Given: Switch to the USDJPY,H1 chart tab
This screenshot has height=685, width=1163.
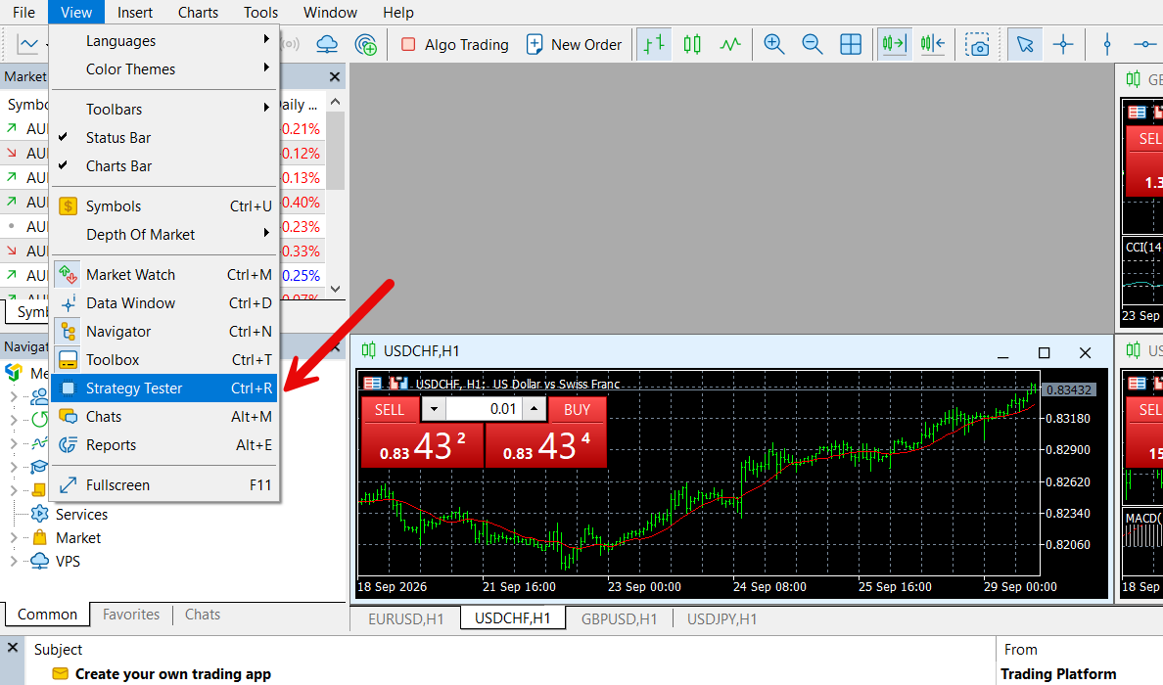Looking at the screenshot, I should [x=721, y=618].
